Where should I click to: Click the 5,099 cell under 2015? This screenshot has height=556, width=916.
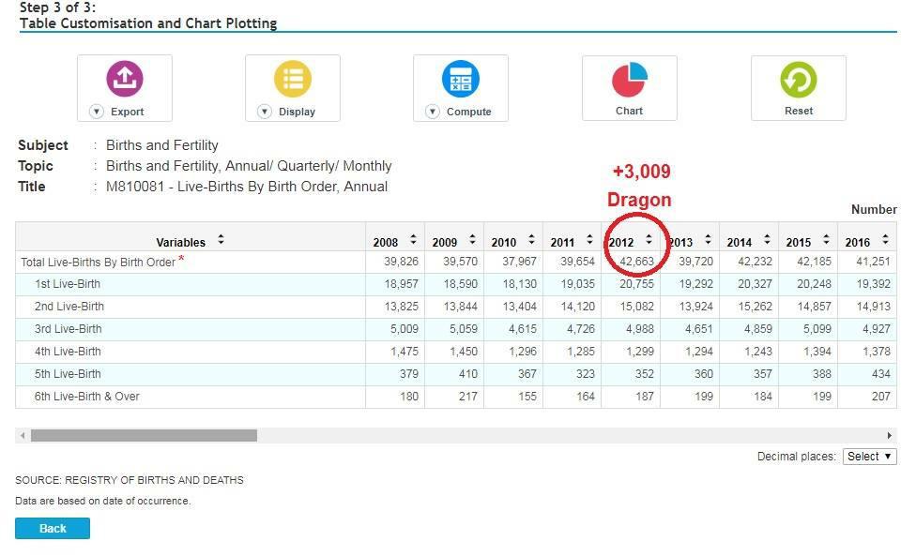coord(817,329)
